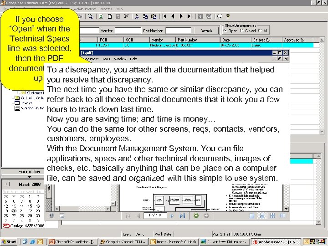The width and height of the screenshot is (328, 246).
Task: Sort by Entered By column header
Action: point(266,40)
